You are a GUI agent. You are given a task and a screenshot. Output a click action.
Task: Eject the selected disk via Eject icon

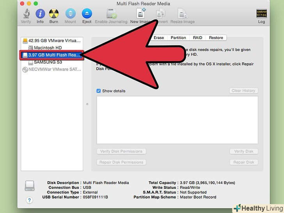(87, 14)
